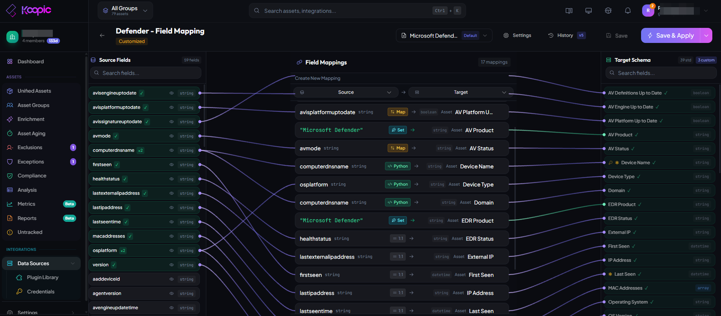
Task: Click the Python badge on Device Name mapping
Action: (398, 166)
